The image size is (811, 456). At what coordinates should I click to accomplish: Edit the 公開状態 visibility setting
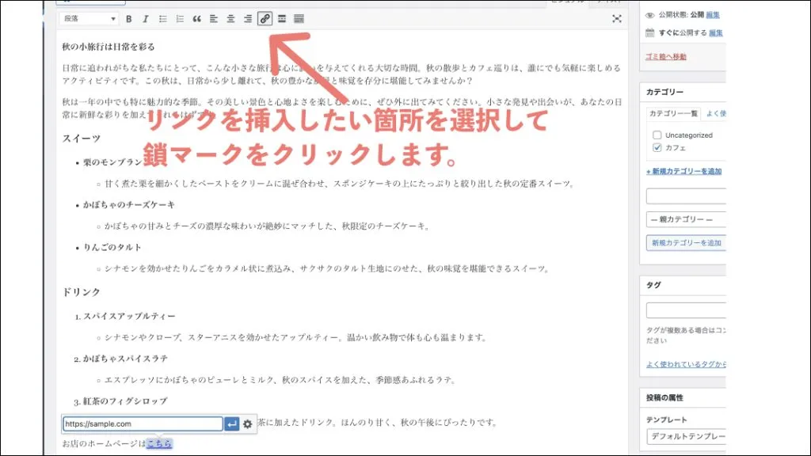[x=712, y=15]
